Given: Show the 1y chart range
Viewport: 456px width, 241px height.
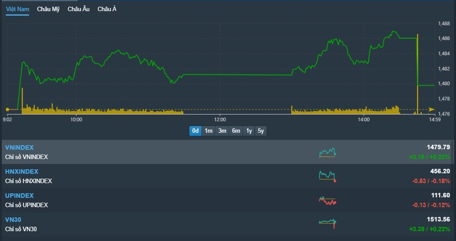Looking at the screenshot, I should (x=249, y=131).
